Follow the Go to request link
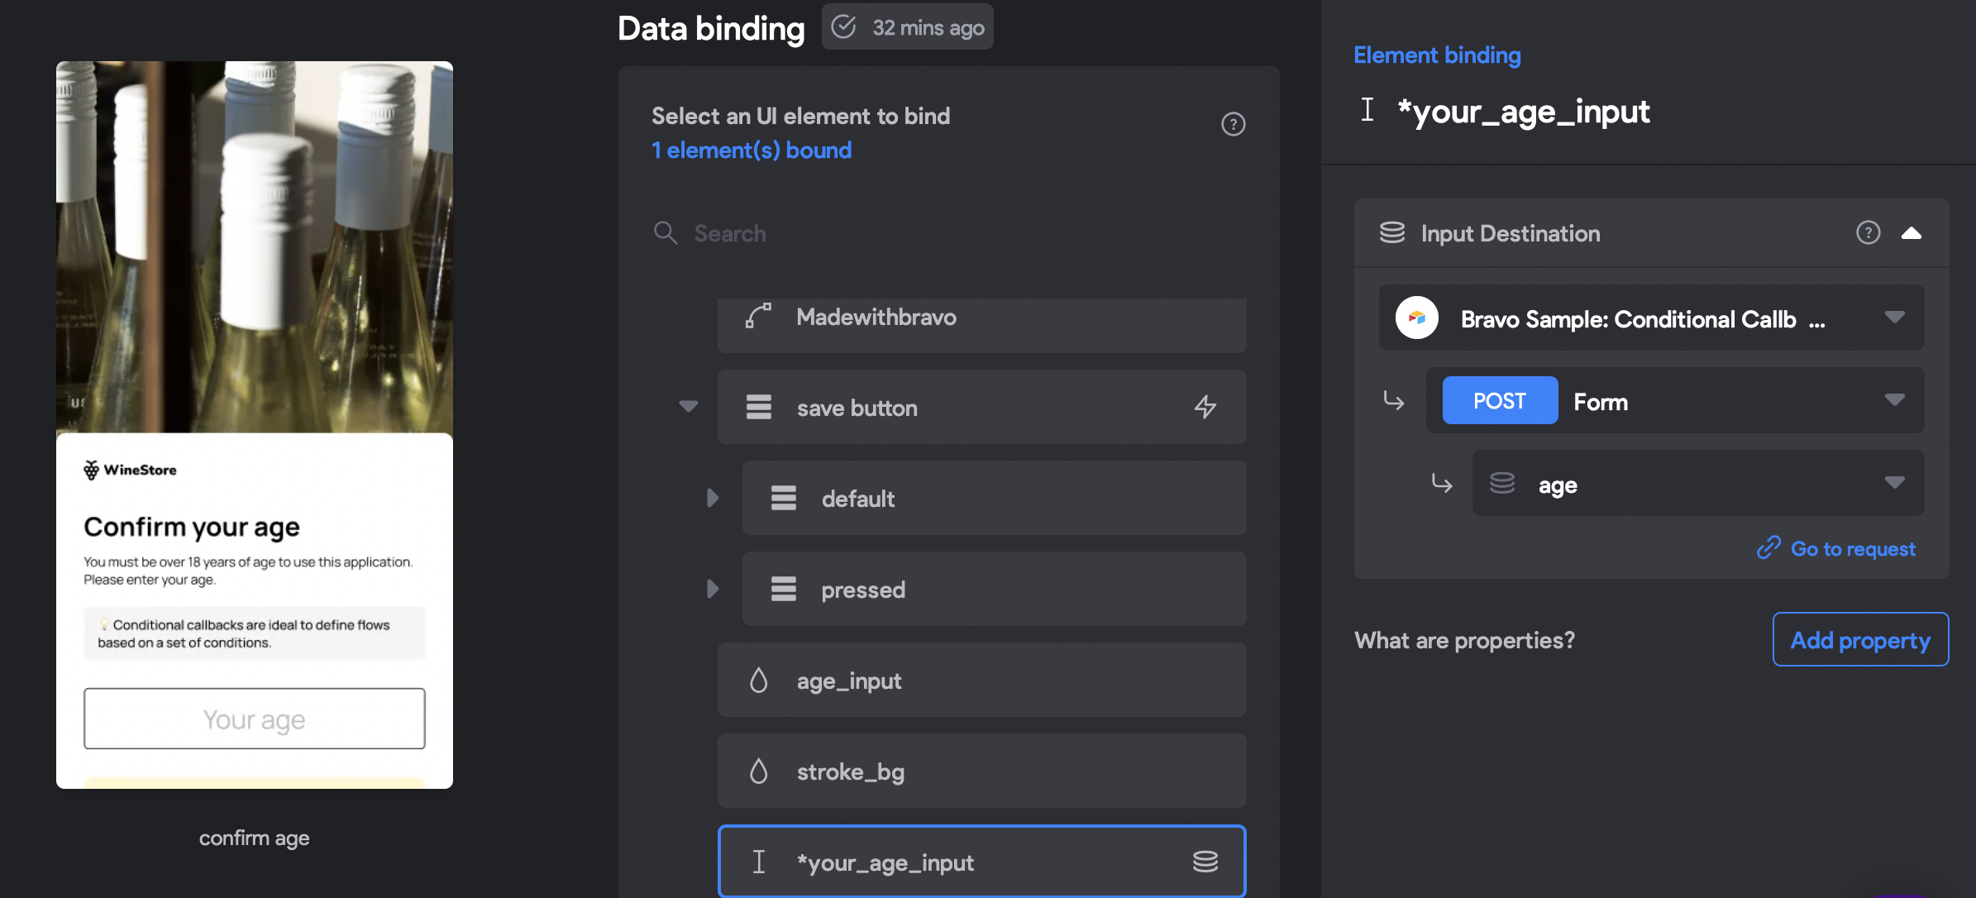1976x898 pixels. click(1852, 549)
